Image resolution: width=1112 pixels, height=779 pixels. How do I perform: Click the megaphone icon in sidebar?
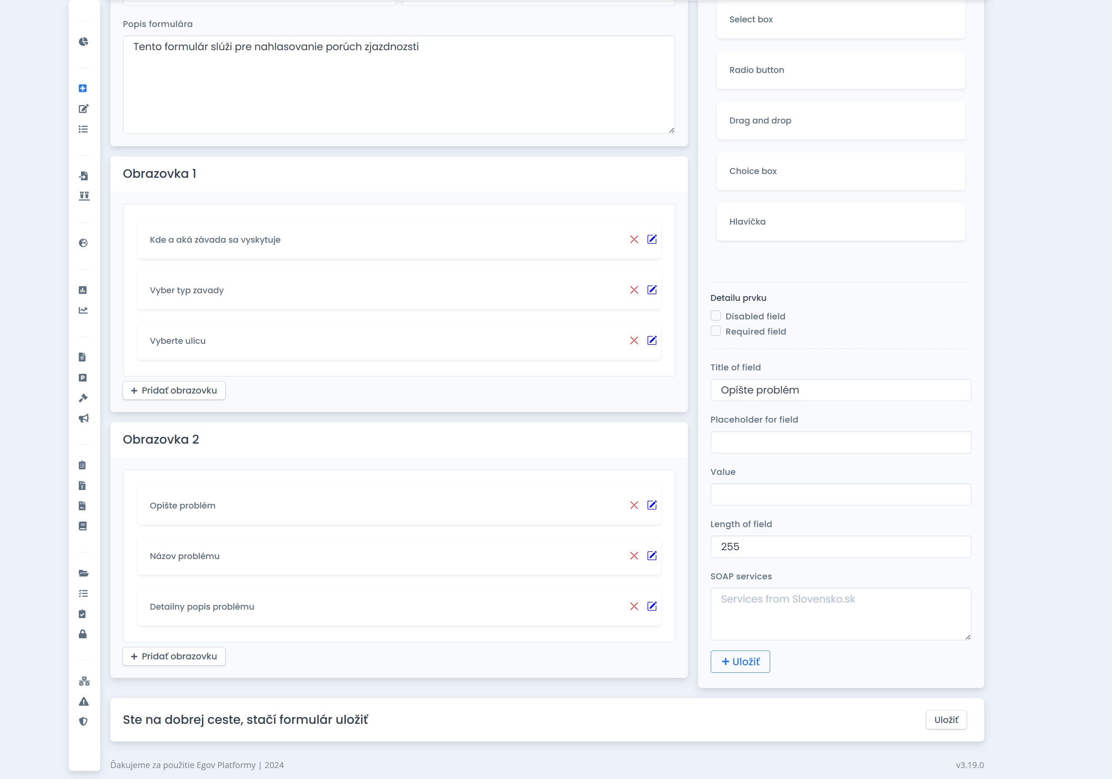pyautogui.click(x=83, y=418)
